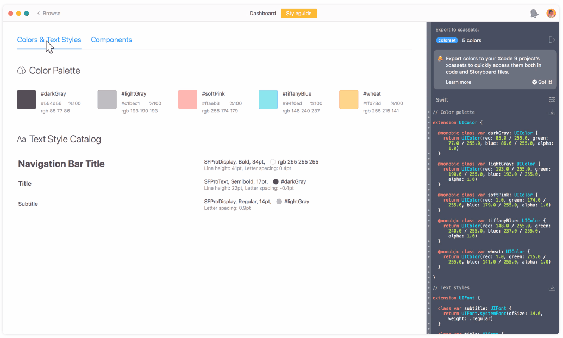Open your profile avatar menu
563x338 pixels.
point(551,13)
